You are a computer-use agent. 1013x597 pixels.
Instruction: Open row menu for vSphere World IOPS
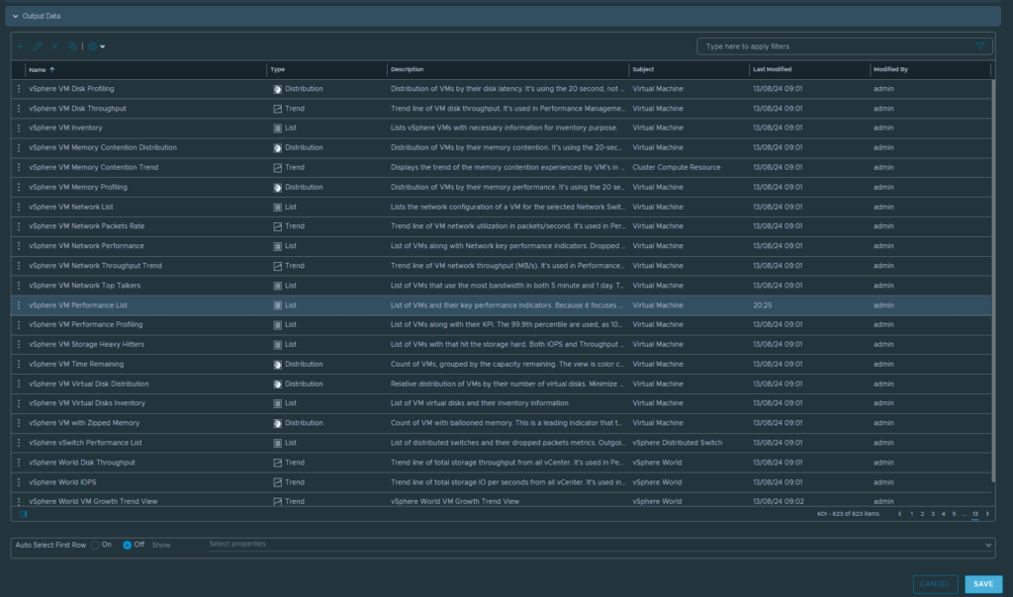[19, 482]
